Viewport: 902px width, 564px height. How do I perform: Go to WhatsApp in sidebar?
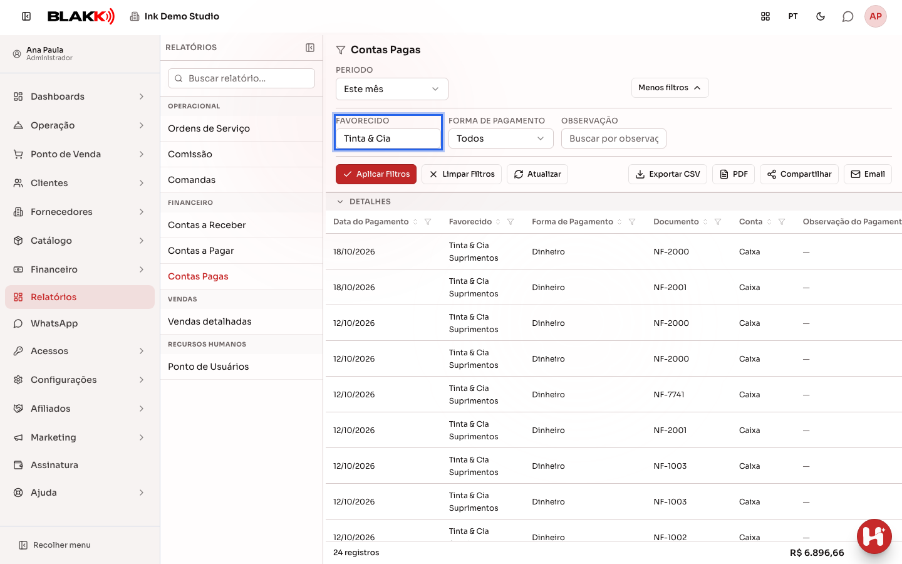click(80, 323)
